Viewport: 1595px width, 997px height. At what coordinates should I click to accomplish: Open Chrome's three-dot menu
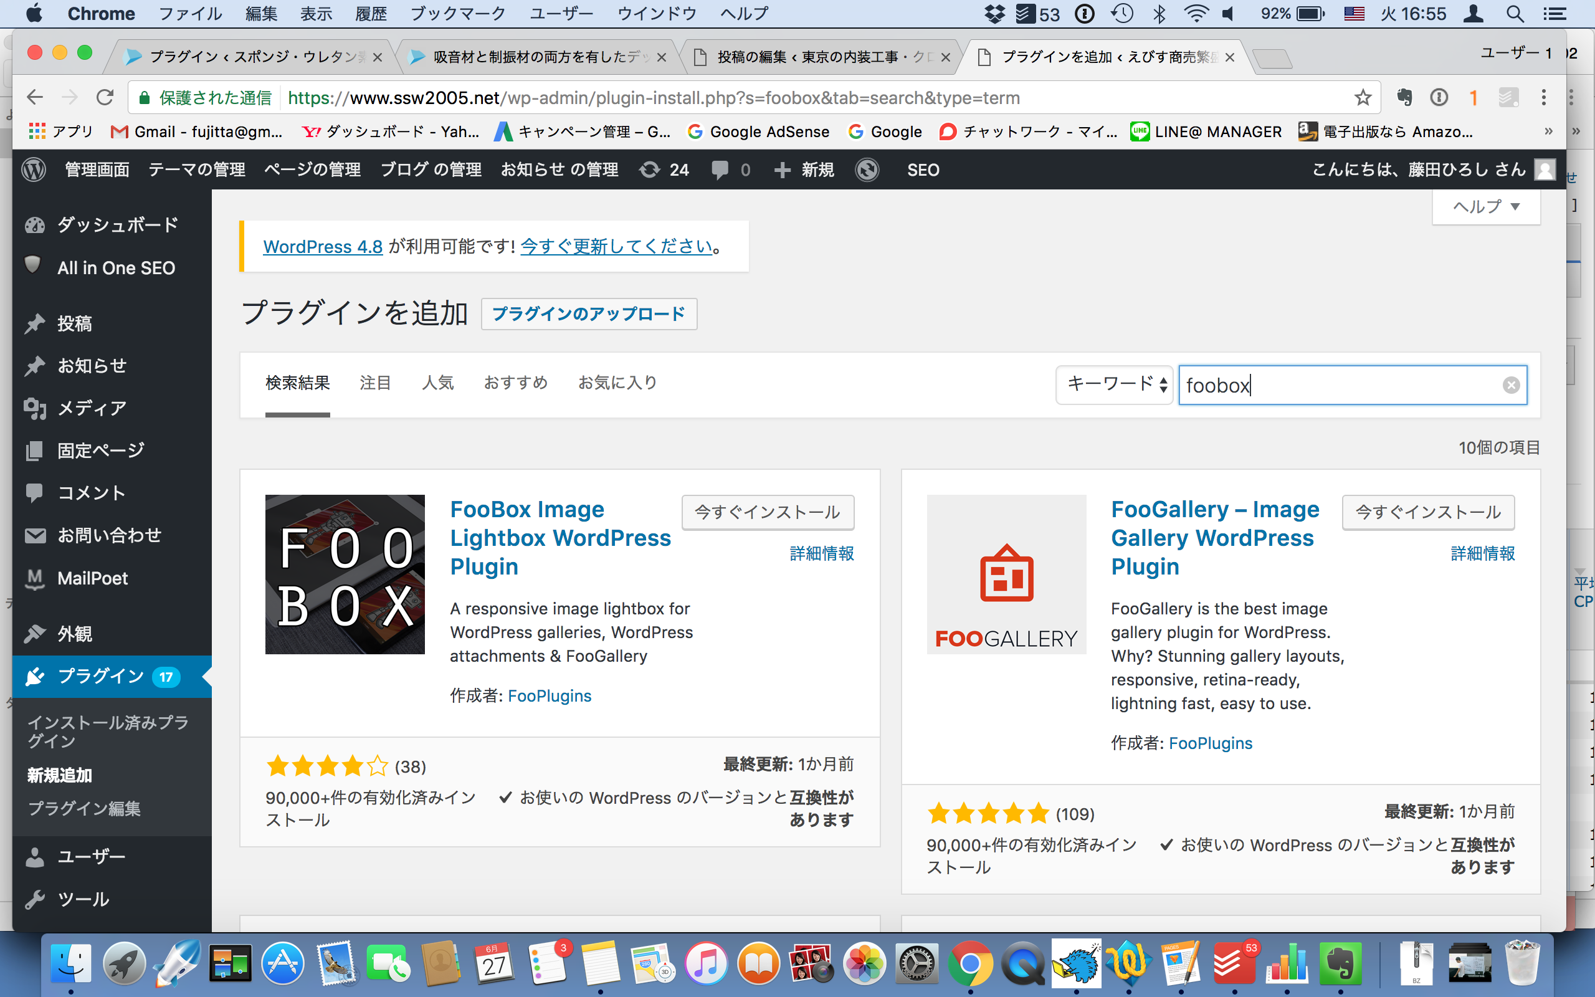1543,98
